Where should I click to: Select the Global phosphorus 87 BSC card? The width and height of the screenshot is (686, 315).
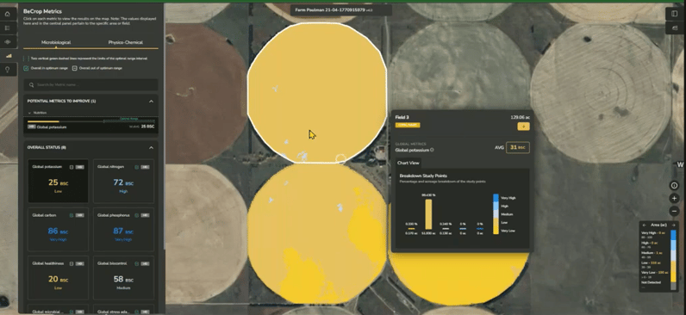pos(123,230)
